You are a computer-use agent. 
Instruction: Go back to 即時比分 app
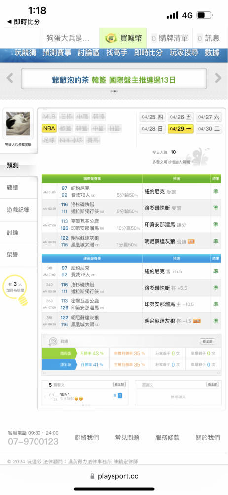click(x=24, y=22)
